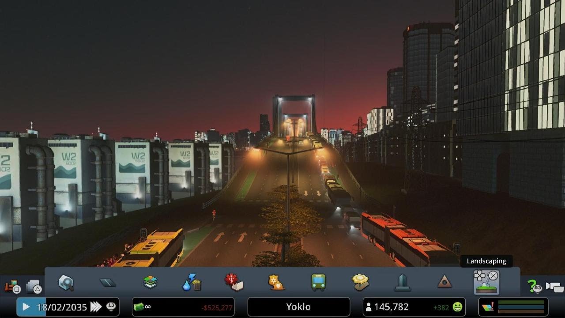This screenshot has width=565, height=318.
Task: Open the Wonders pyramid menu
Action: click(444, 282)
